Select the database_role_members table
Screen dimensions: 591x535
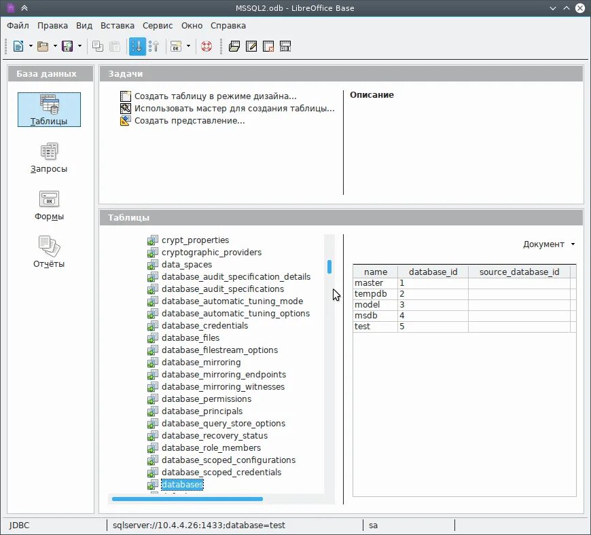211,448
